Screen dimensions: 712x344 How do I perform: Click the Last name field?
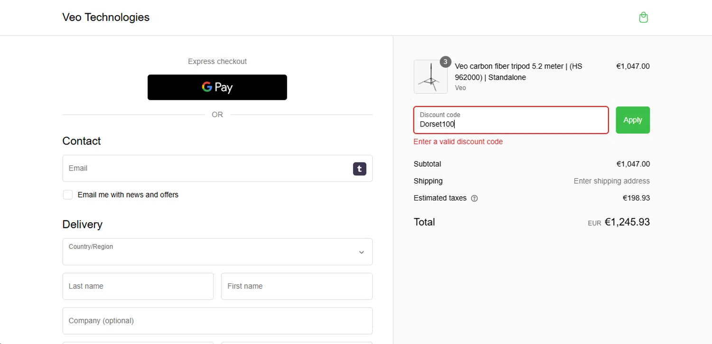[x=138, y=286]
